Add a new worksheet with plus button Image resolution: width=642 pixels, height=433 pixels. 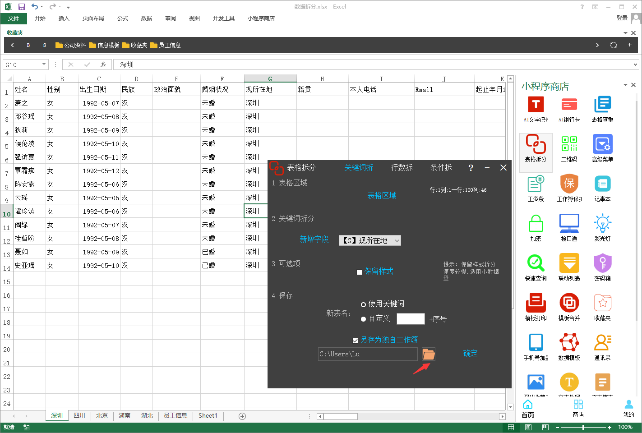(242, 416)
